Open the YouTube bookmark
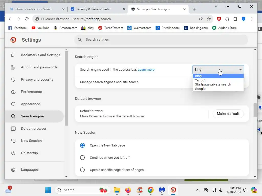This screenshot has height=196, width=262. (x=40, y=28)
